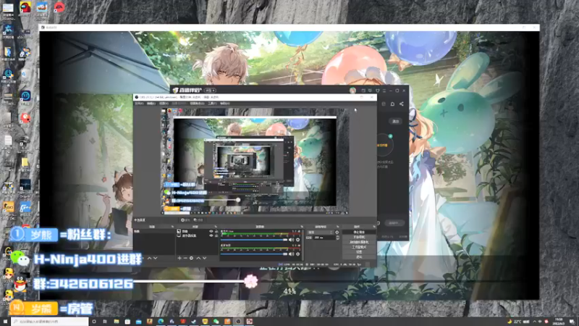Click pink flower handle on progress bar
Screen dimensions: 579x326
[250, 281]
